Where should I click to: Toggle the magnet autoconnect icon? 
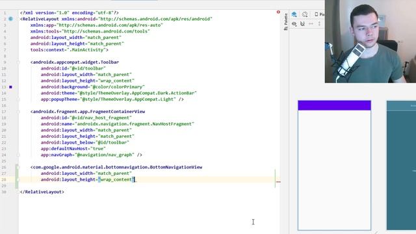click(x=302, y=24)
